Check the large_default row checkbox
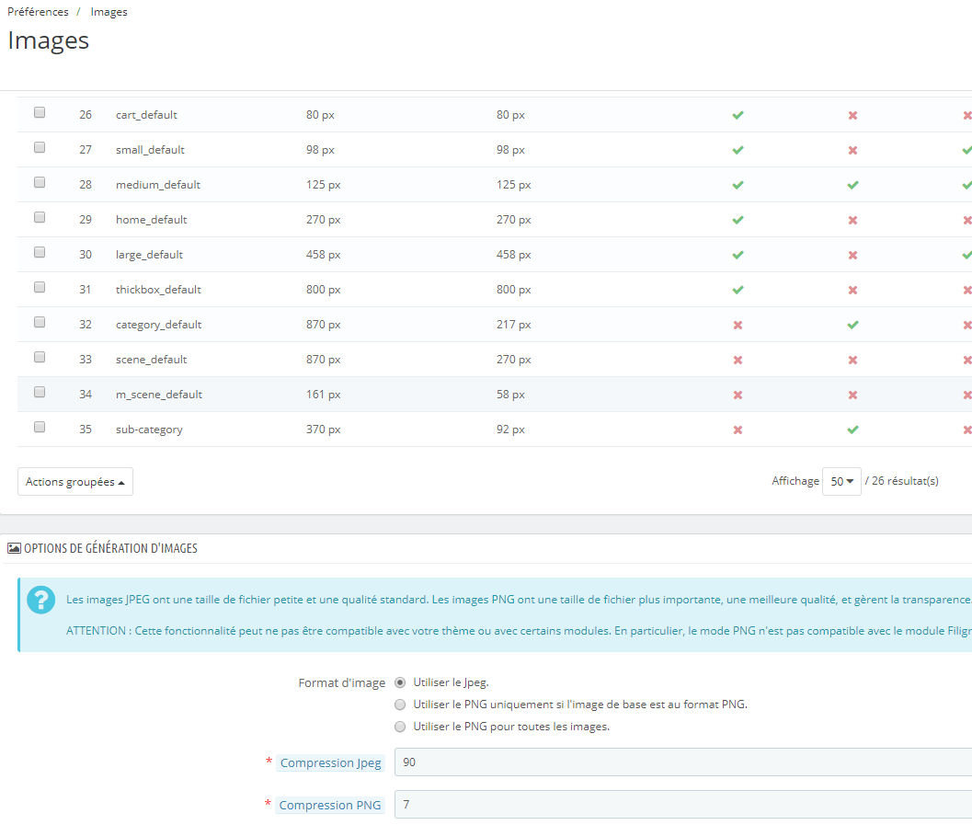 pyautogui.click(x=40, y=252)
